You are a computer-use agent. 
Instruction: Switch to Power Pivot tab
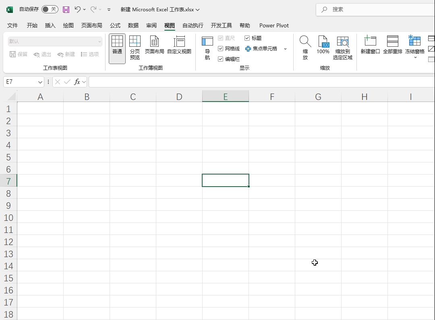[x=274, y=25]
